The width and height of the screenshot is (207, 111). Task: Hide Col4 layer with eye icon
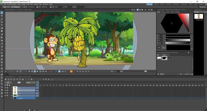5,88
